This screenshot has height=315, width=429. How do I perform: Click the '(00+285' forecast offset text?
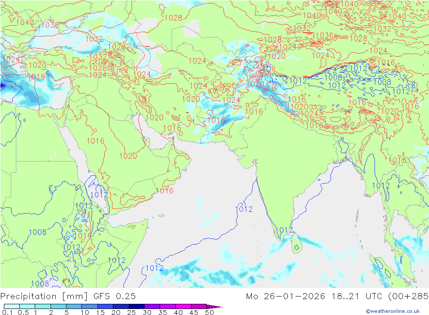[x=408, y=296]
